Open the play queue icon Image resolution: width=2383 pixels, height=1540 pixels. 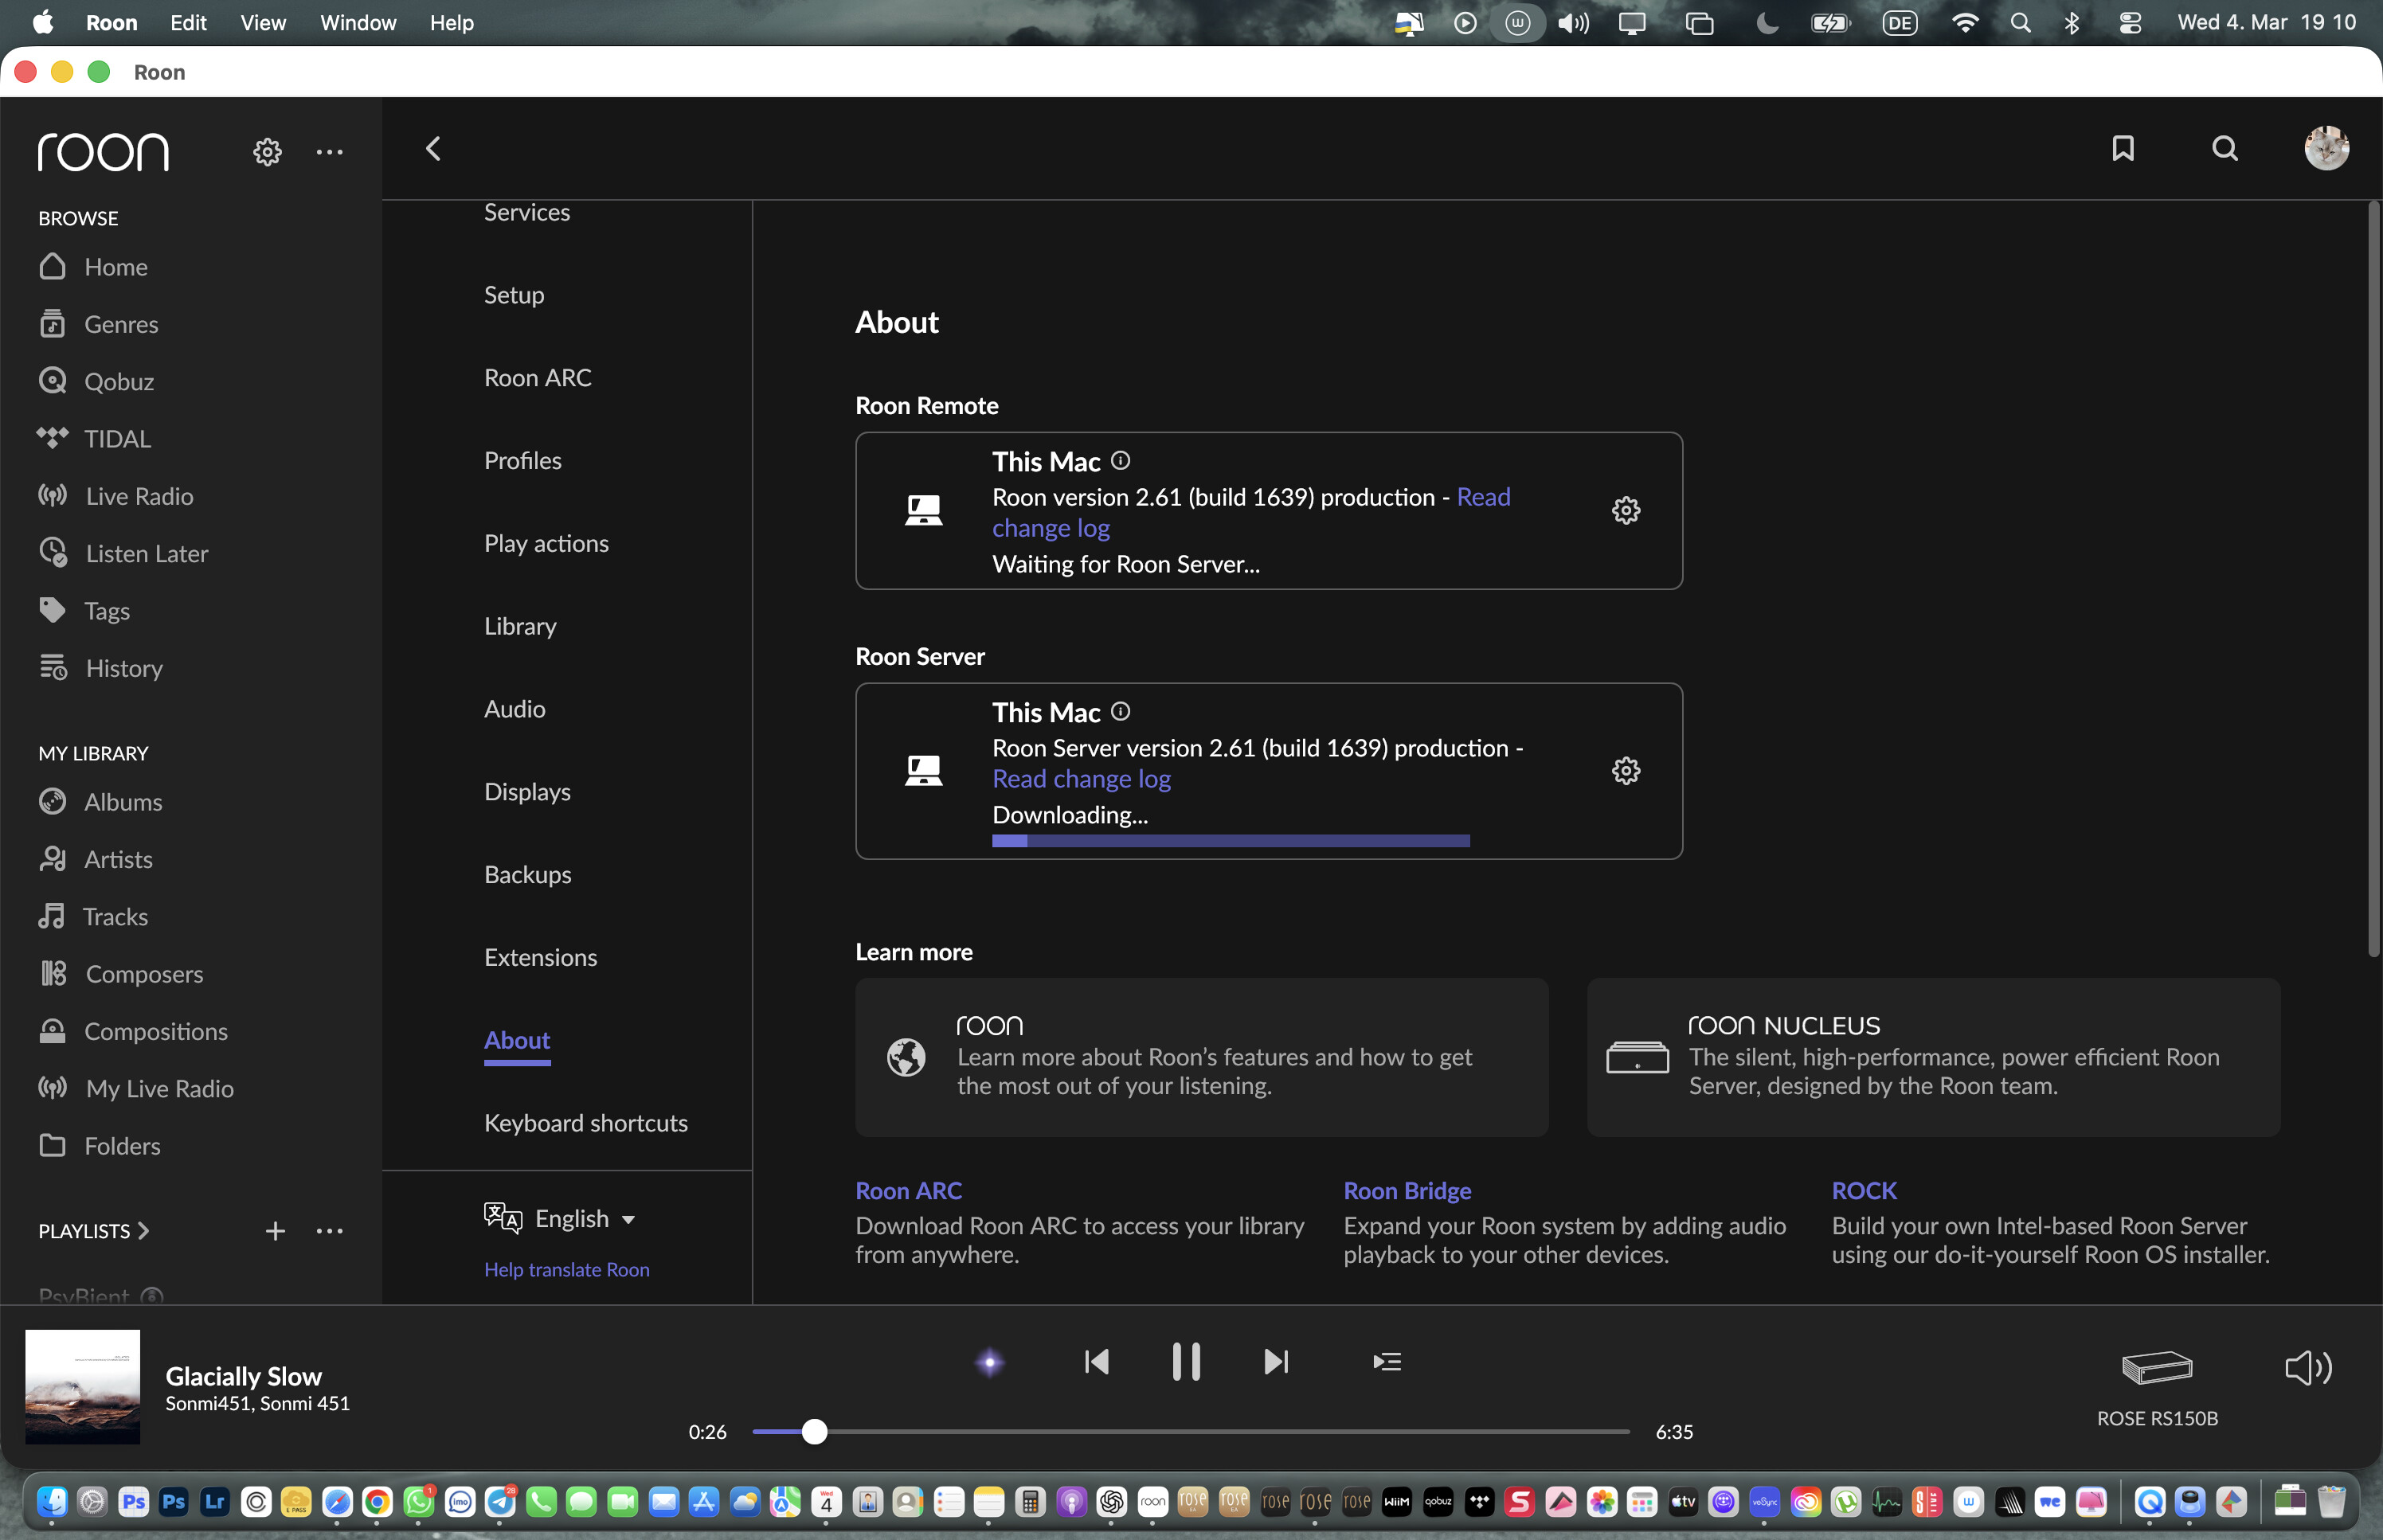[1387, 1362]
